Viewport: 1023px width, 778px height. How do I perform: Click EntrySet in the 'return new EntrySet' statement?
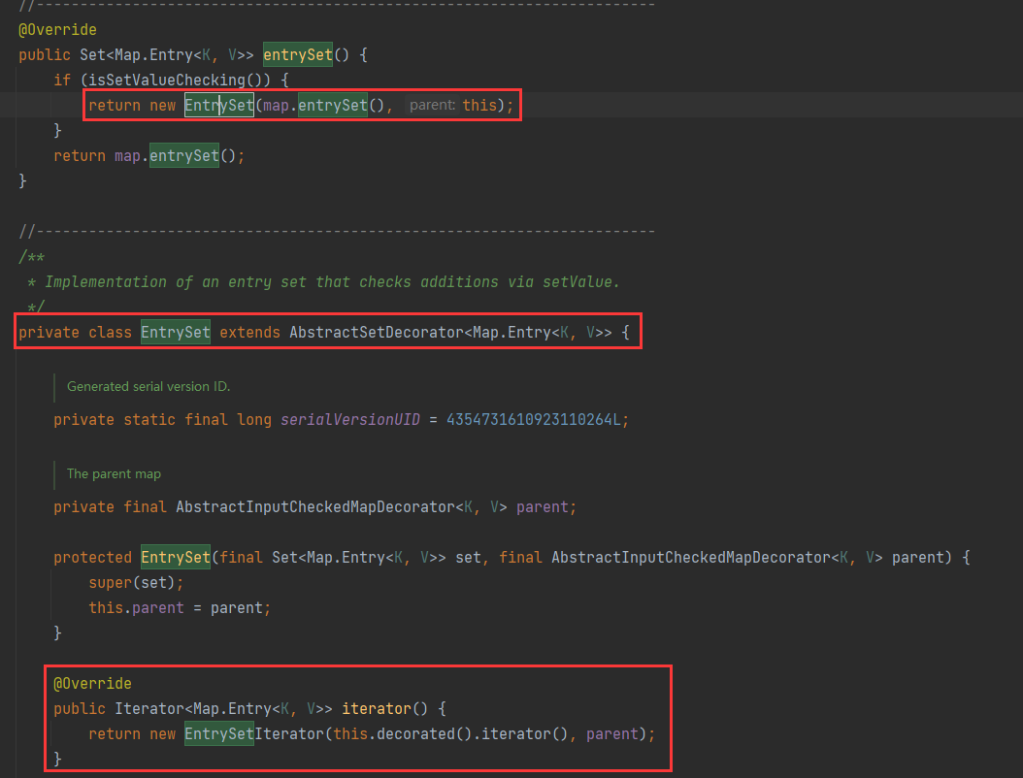click(x=219, y=105)
